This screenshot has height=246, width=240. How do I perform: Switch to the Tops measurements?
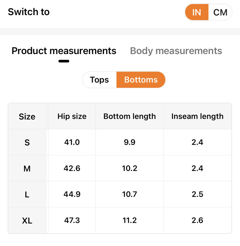99,80
